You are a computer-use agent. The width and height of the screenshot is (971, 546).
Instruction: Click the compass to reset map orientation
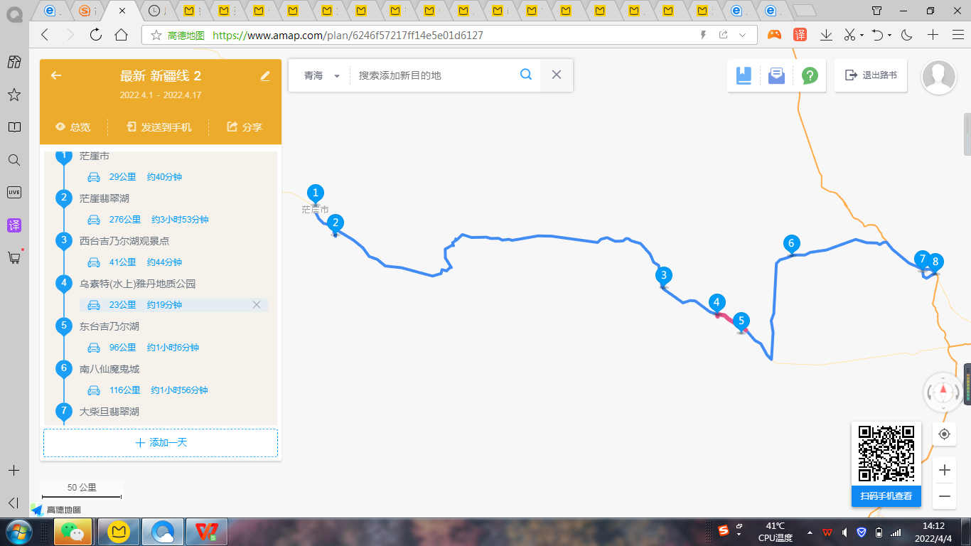point(943,391)
